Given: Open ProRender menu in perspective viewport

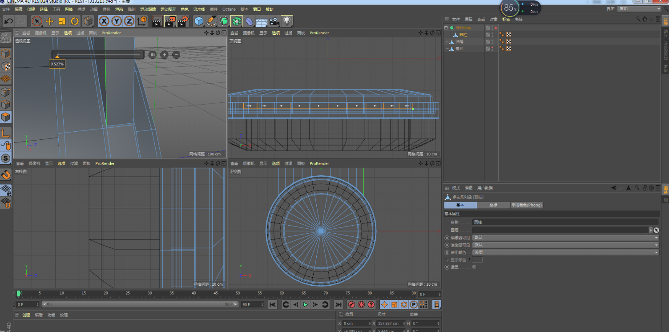Looking at the screenshot, I should pos(111,33).
